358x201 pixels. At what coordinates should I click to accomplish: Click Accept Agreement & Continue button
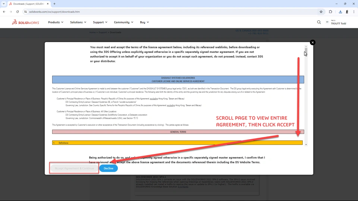pos(74,168)
